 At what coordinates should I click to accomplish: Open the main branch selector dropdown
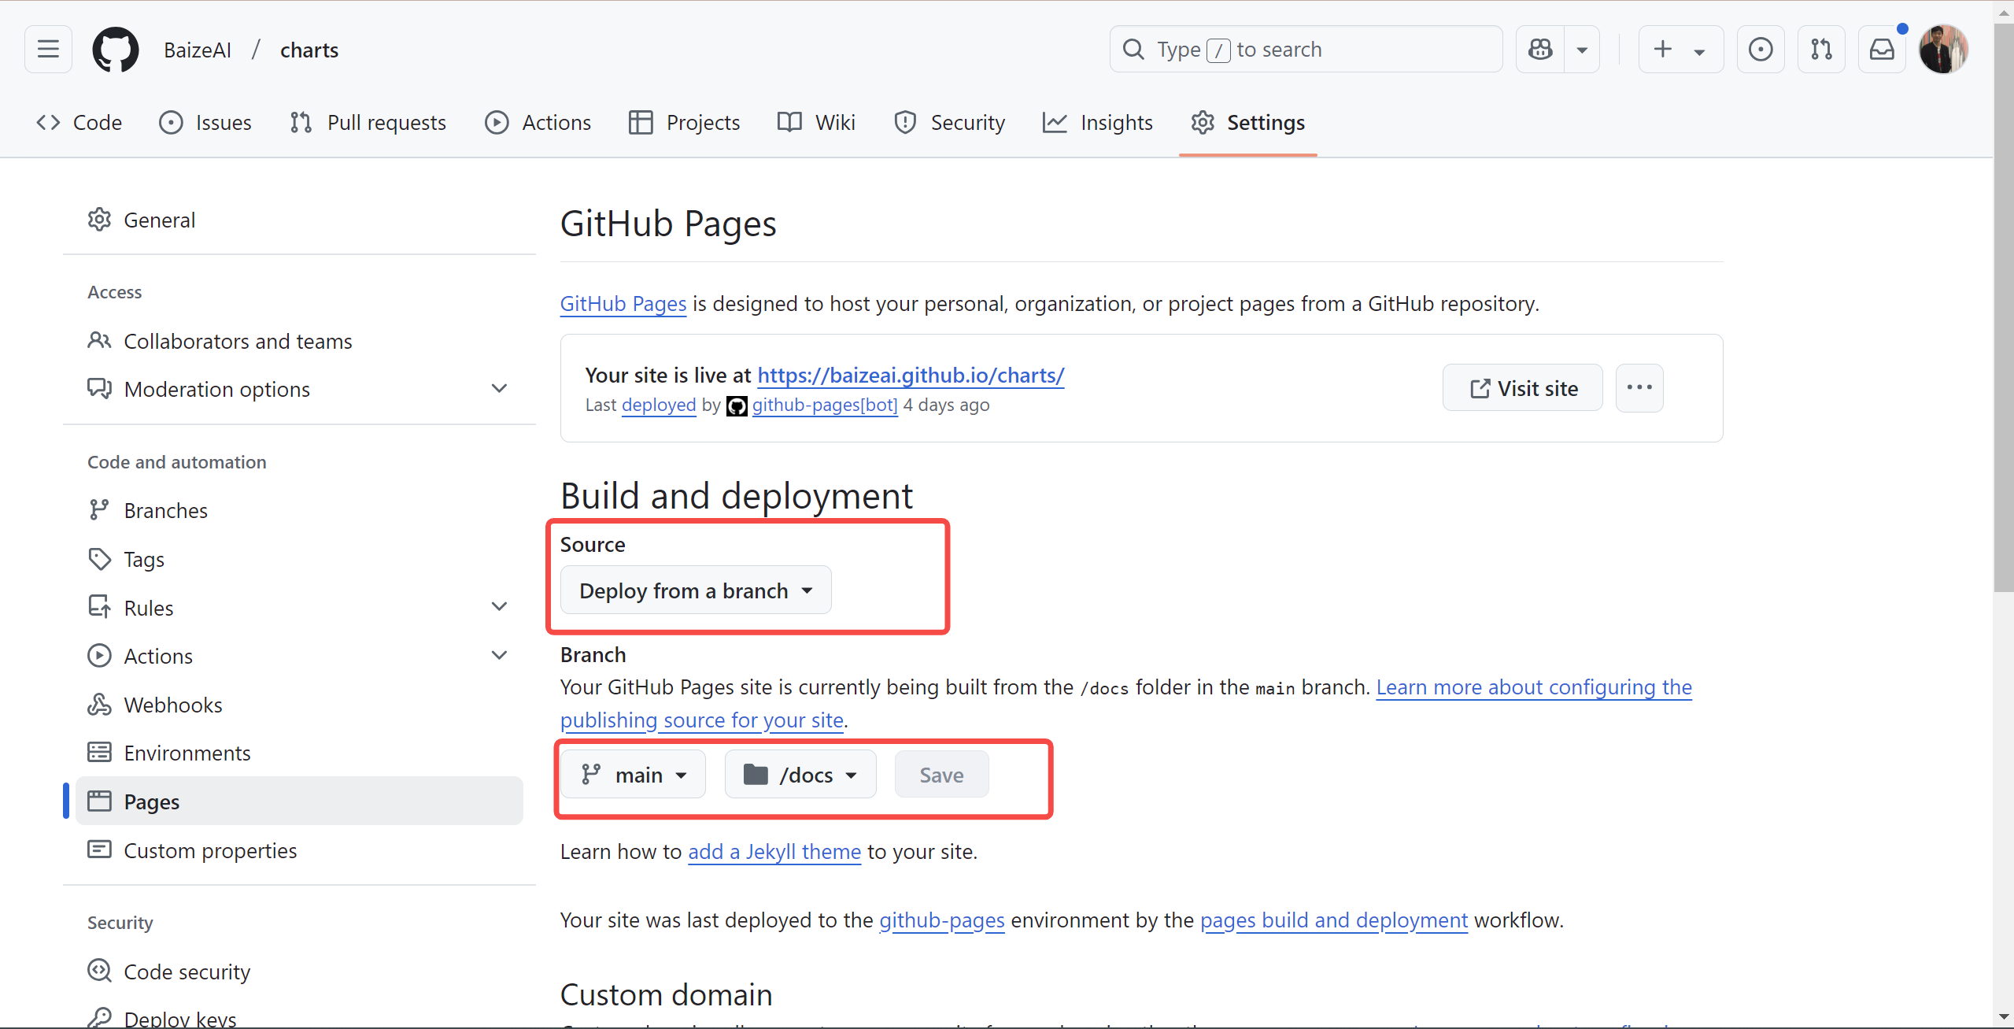(634, 775)
